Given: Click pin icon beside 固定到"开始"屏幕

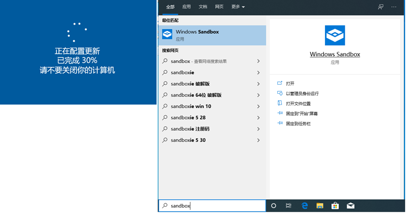Looking at the screenshot, I should coord(280,113).
